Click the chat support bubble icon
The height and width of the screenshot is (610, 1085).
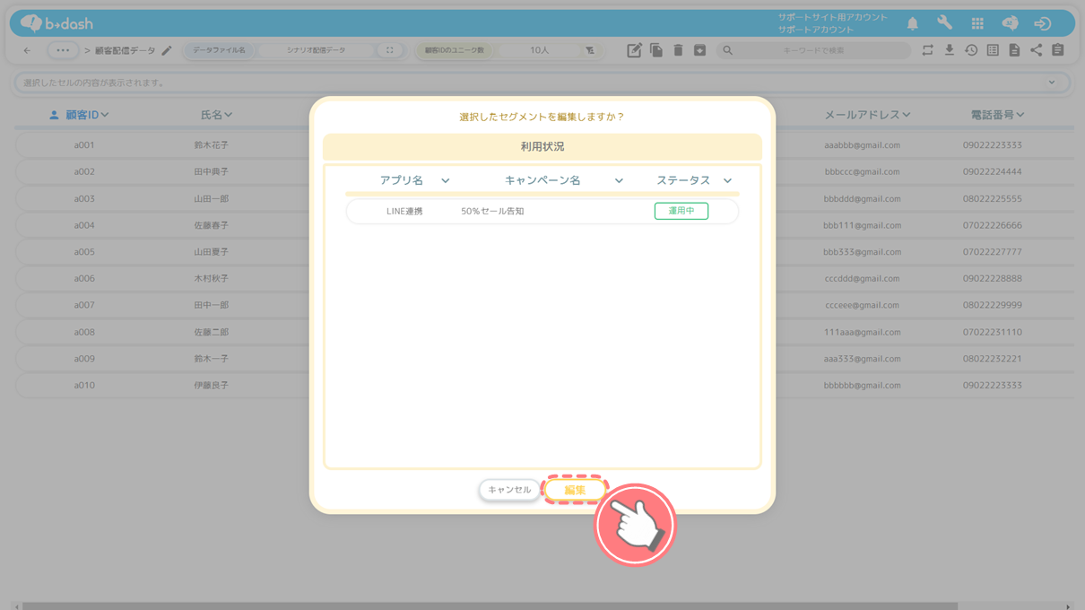[x=1010, y=24]
